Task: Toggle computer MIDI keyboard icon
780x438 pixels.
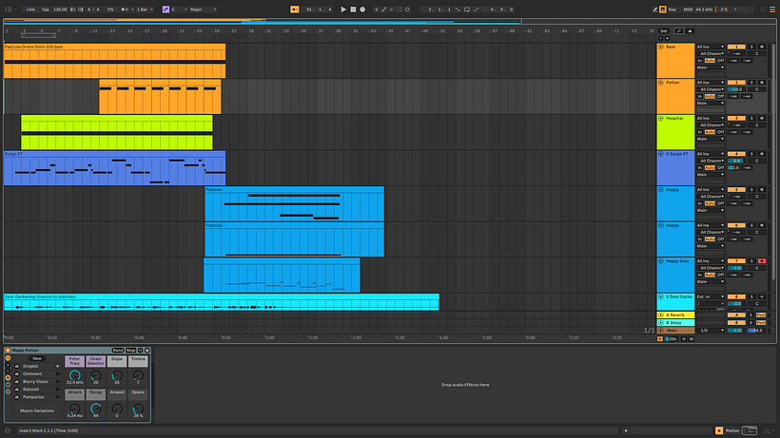Action: point(663,10)
